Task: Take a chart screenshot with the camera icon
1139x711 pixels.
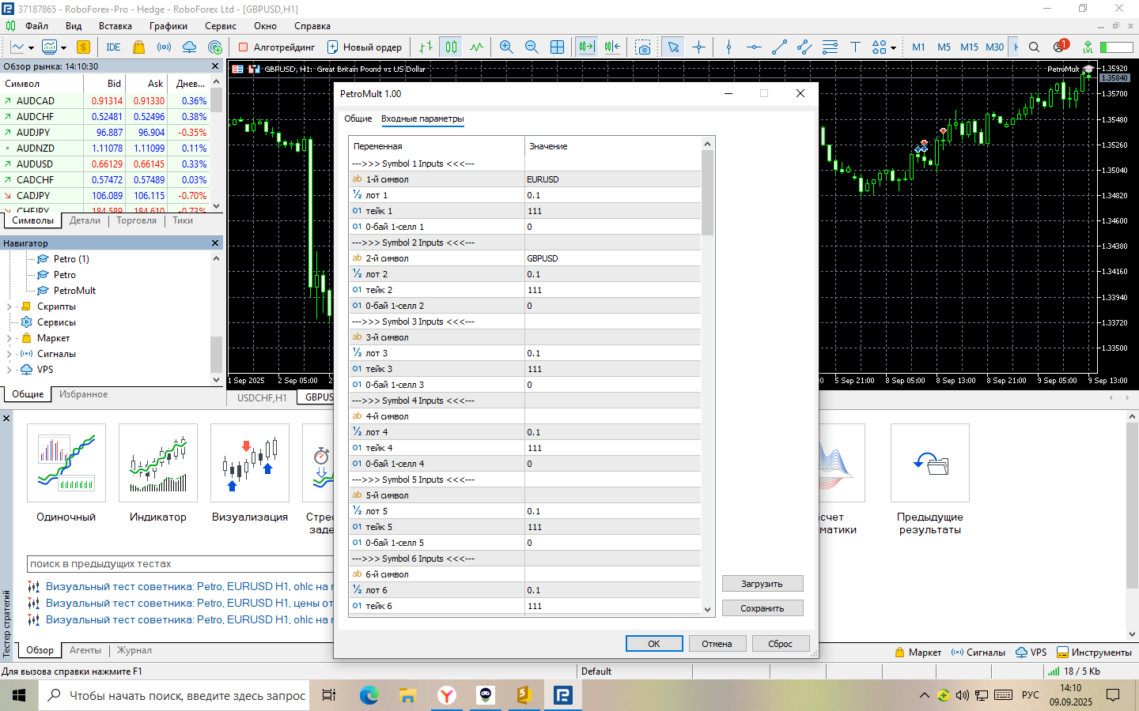Action: click(643, 47)
